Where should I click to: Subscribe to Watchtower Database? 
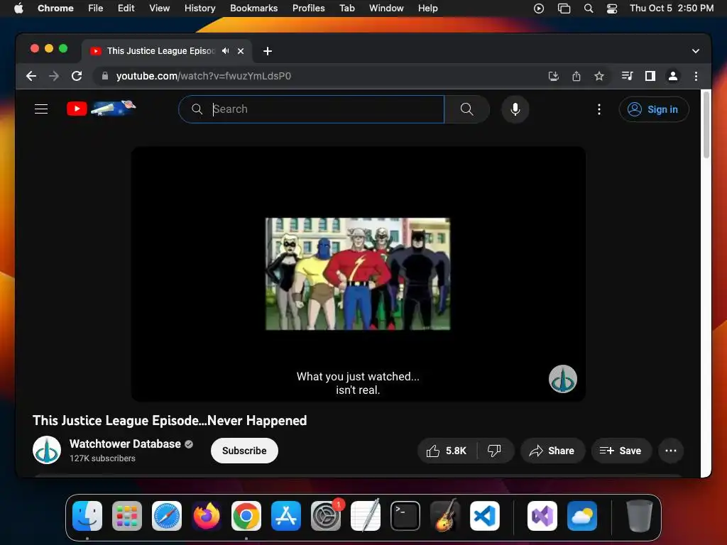pyautogui.click(x=244, y=451)
